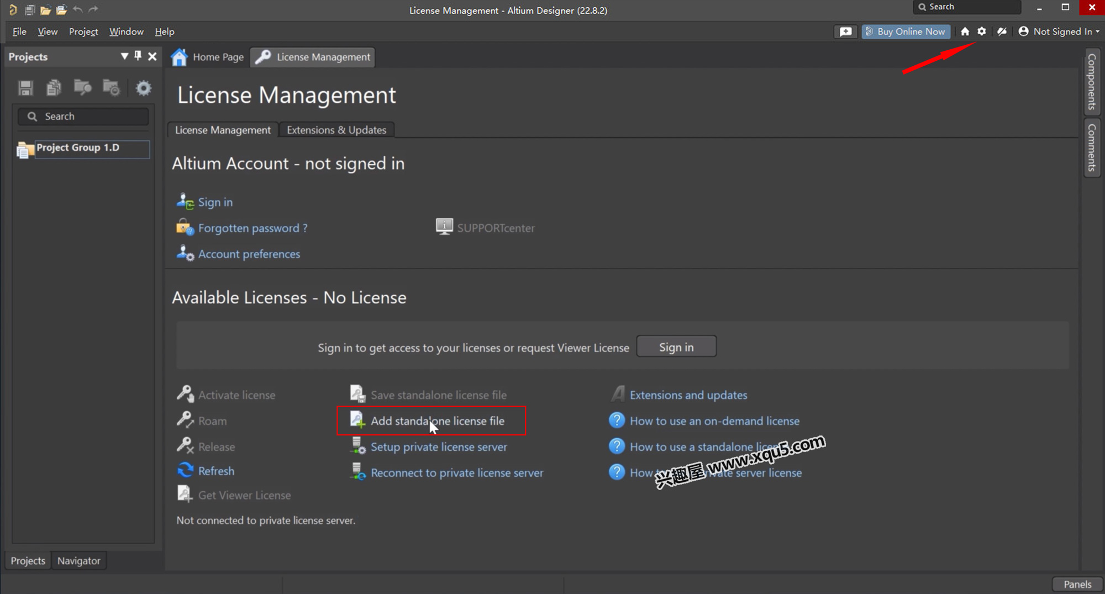Click the Altium logo icon in title bar

(13, 9)
